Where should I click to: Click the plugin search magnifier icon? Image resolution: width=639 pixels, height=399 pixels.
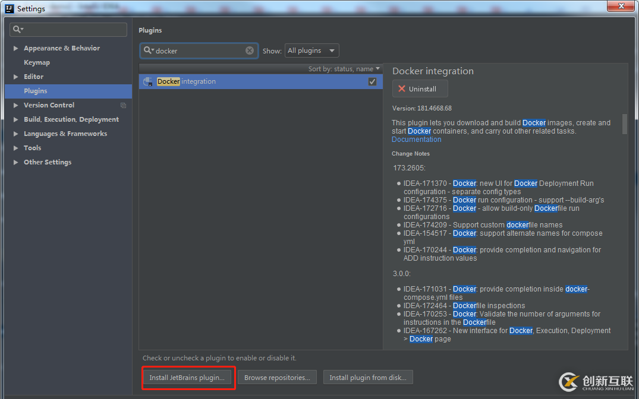(x=149, y=50)
